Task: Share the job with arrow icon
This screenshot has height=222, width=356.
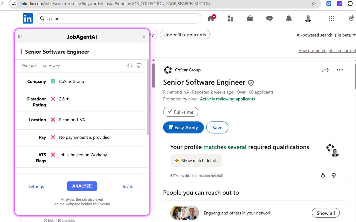Action: point(325,70)
